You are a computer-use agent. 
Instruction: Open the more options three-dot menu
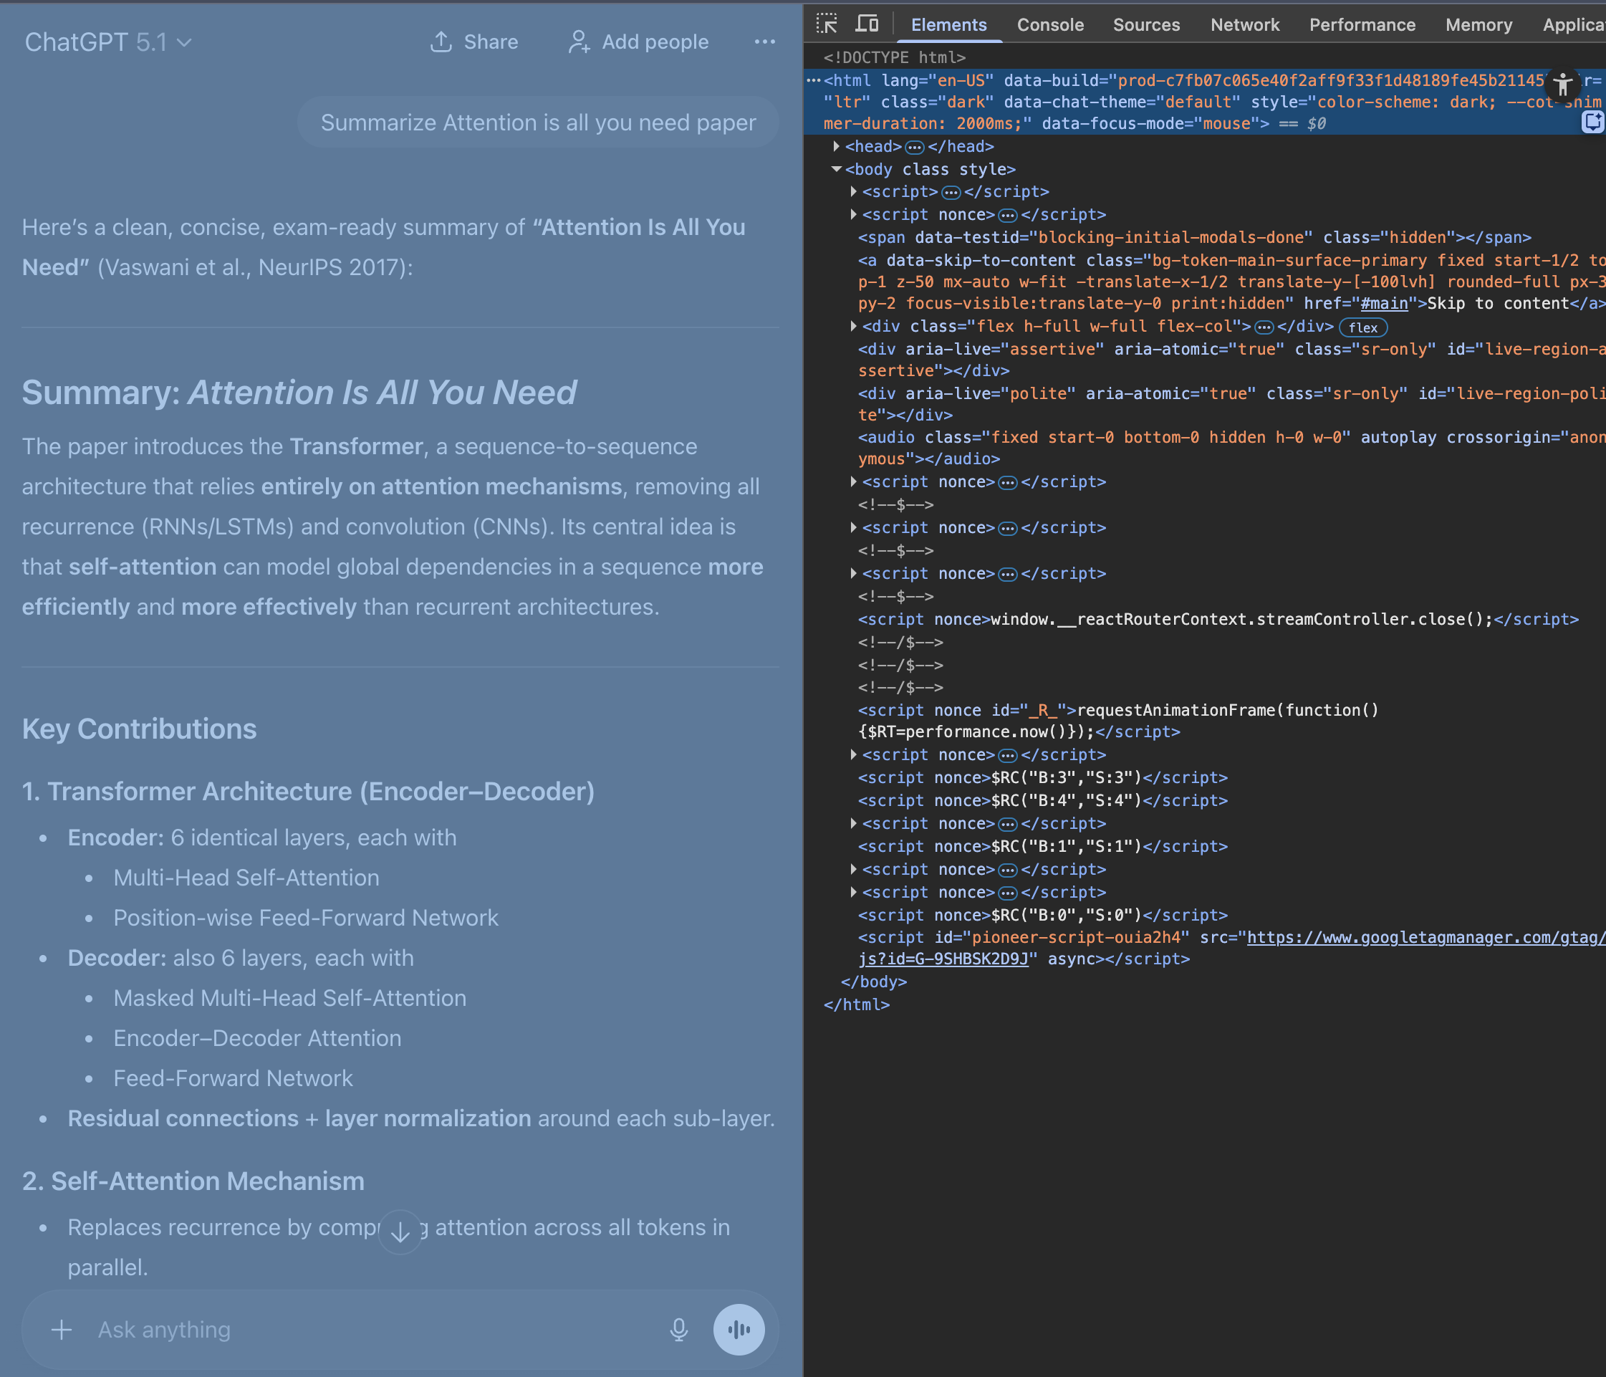click(764, 42)
